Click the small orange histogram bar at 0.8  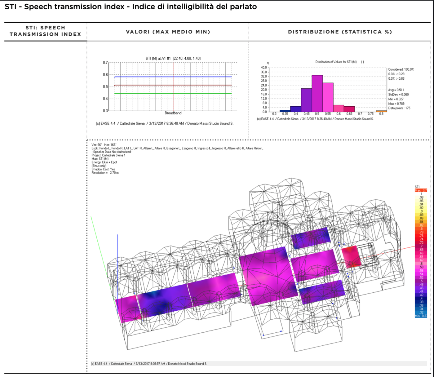click(381, 111)
